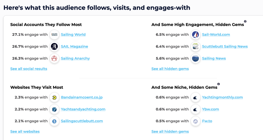Open the Bandainamcoent.co.jp website link
The width and height of the screenshot is (263, 140).
(x=82, y=98)
